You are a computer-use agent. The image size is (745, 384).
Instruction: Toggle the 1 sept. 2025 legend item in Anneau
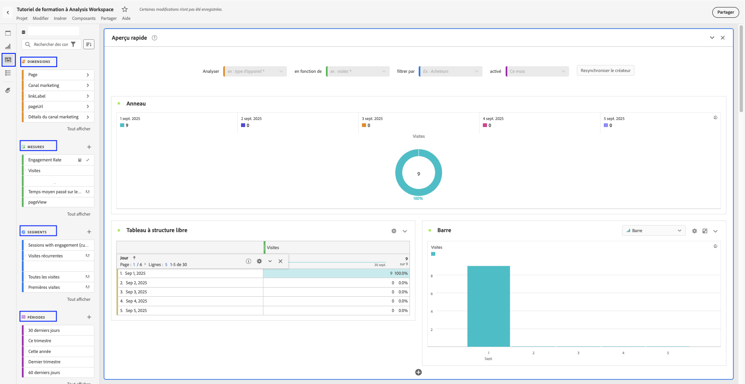123,125
